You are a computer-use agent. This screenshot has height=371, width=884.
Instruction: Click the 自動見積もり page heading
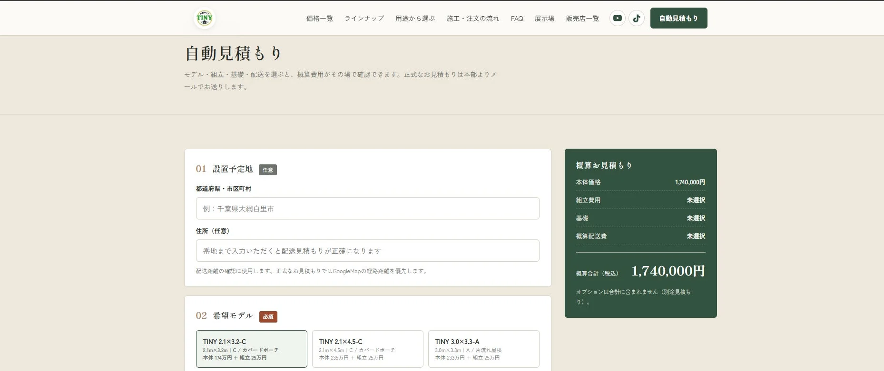(233, 53)
